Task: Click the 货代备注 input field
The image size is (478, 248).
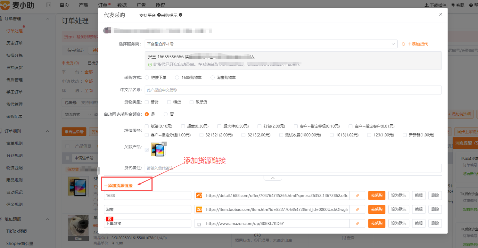Action: click(x=293, y=168)
